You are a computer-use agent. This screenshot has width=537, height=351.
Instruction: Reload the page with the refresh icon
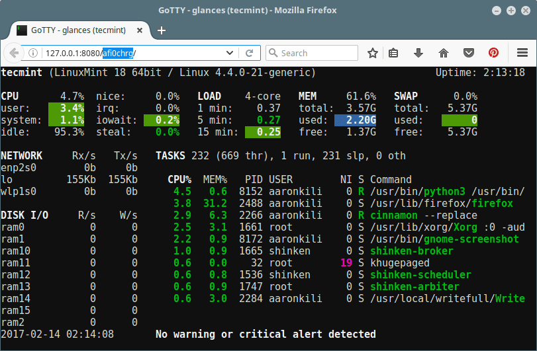tap(250, 53)
